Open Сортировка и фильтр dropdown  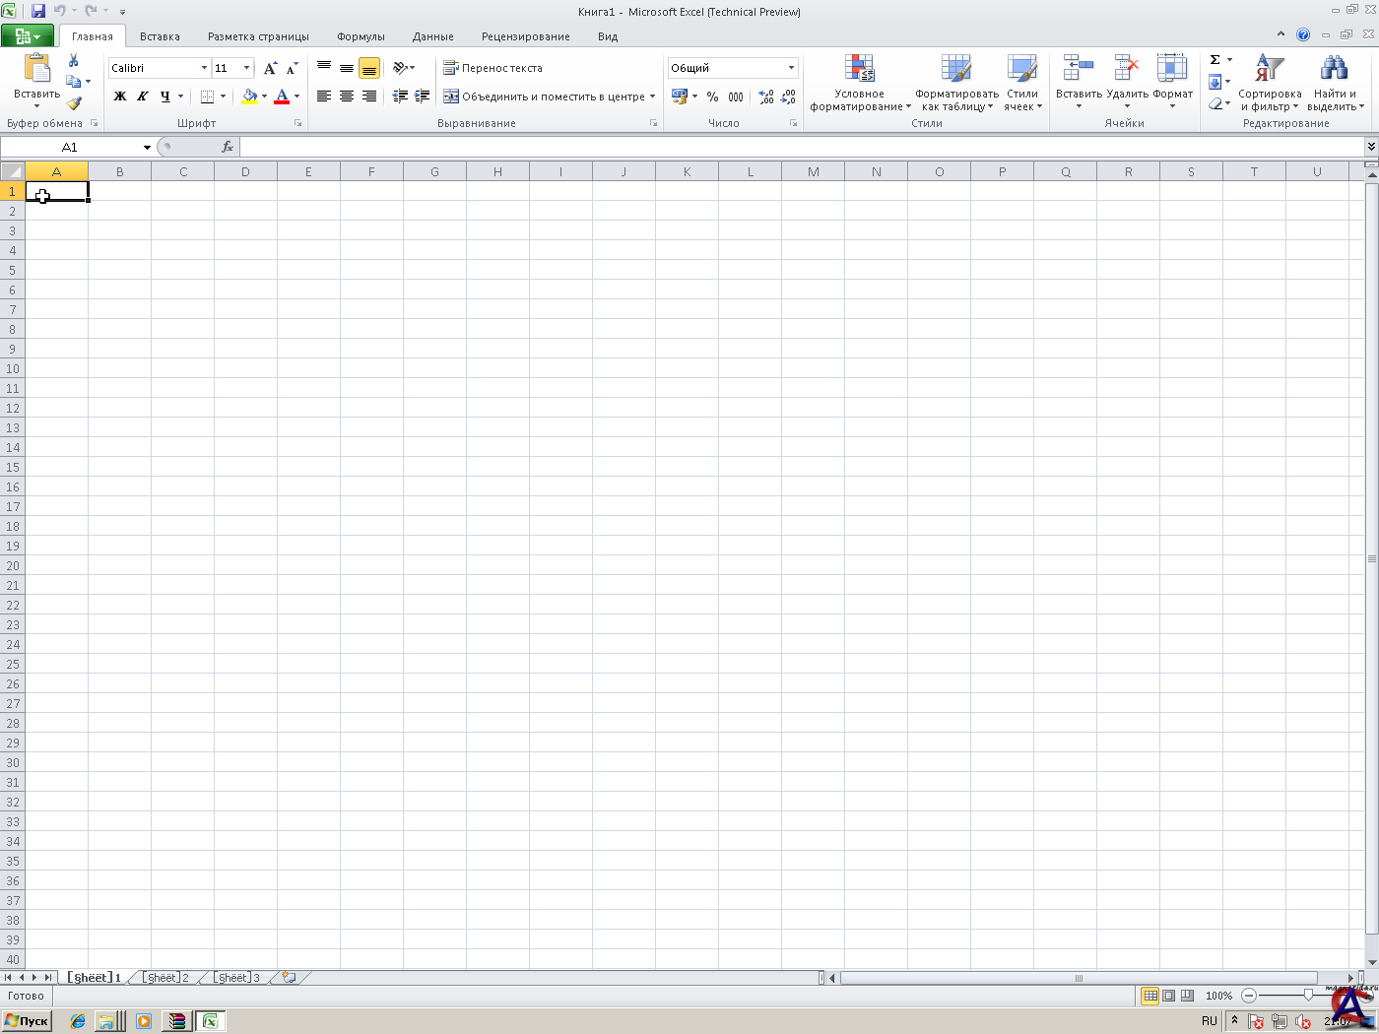pyautogui.click(x=1270, y=84)
